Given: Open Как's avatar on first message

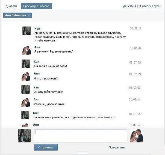Looking at the screenshot, I should [x=26, y=31].
